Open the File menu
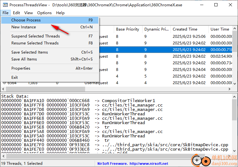Image resolution: width=238 pixels, height=167 pixels. click(x=5, y=13)
